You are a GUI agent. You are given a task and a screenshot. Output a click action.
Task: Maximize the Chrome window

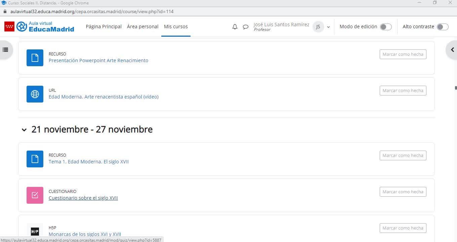[x=435, y=3]
